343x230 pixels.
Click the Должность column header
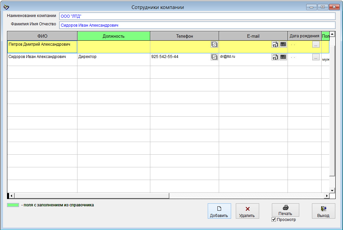pyautogui.click(x=114, y=36)
